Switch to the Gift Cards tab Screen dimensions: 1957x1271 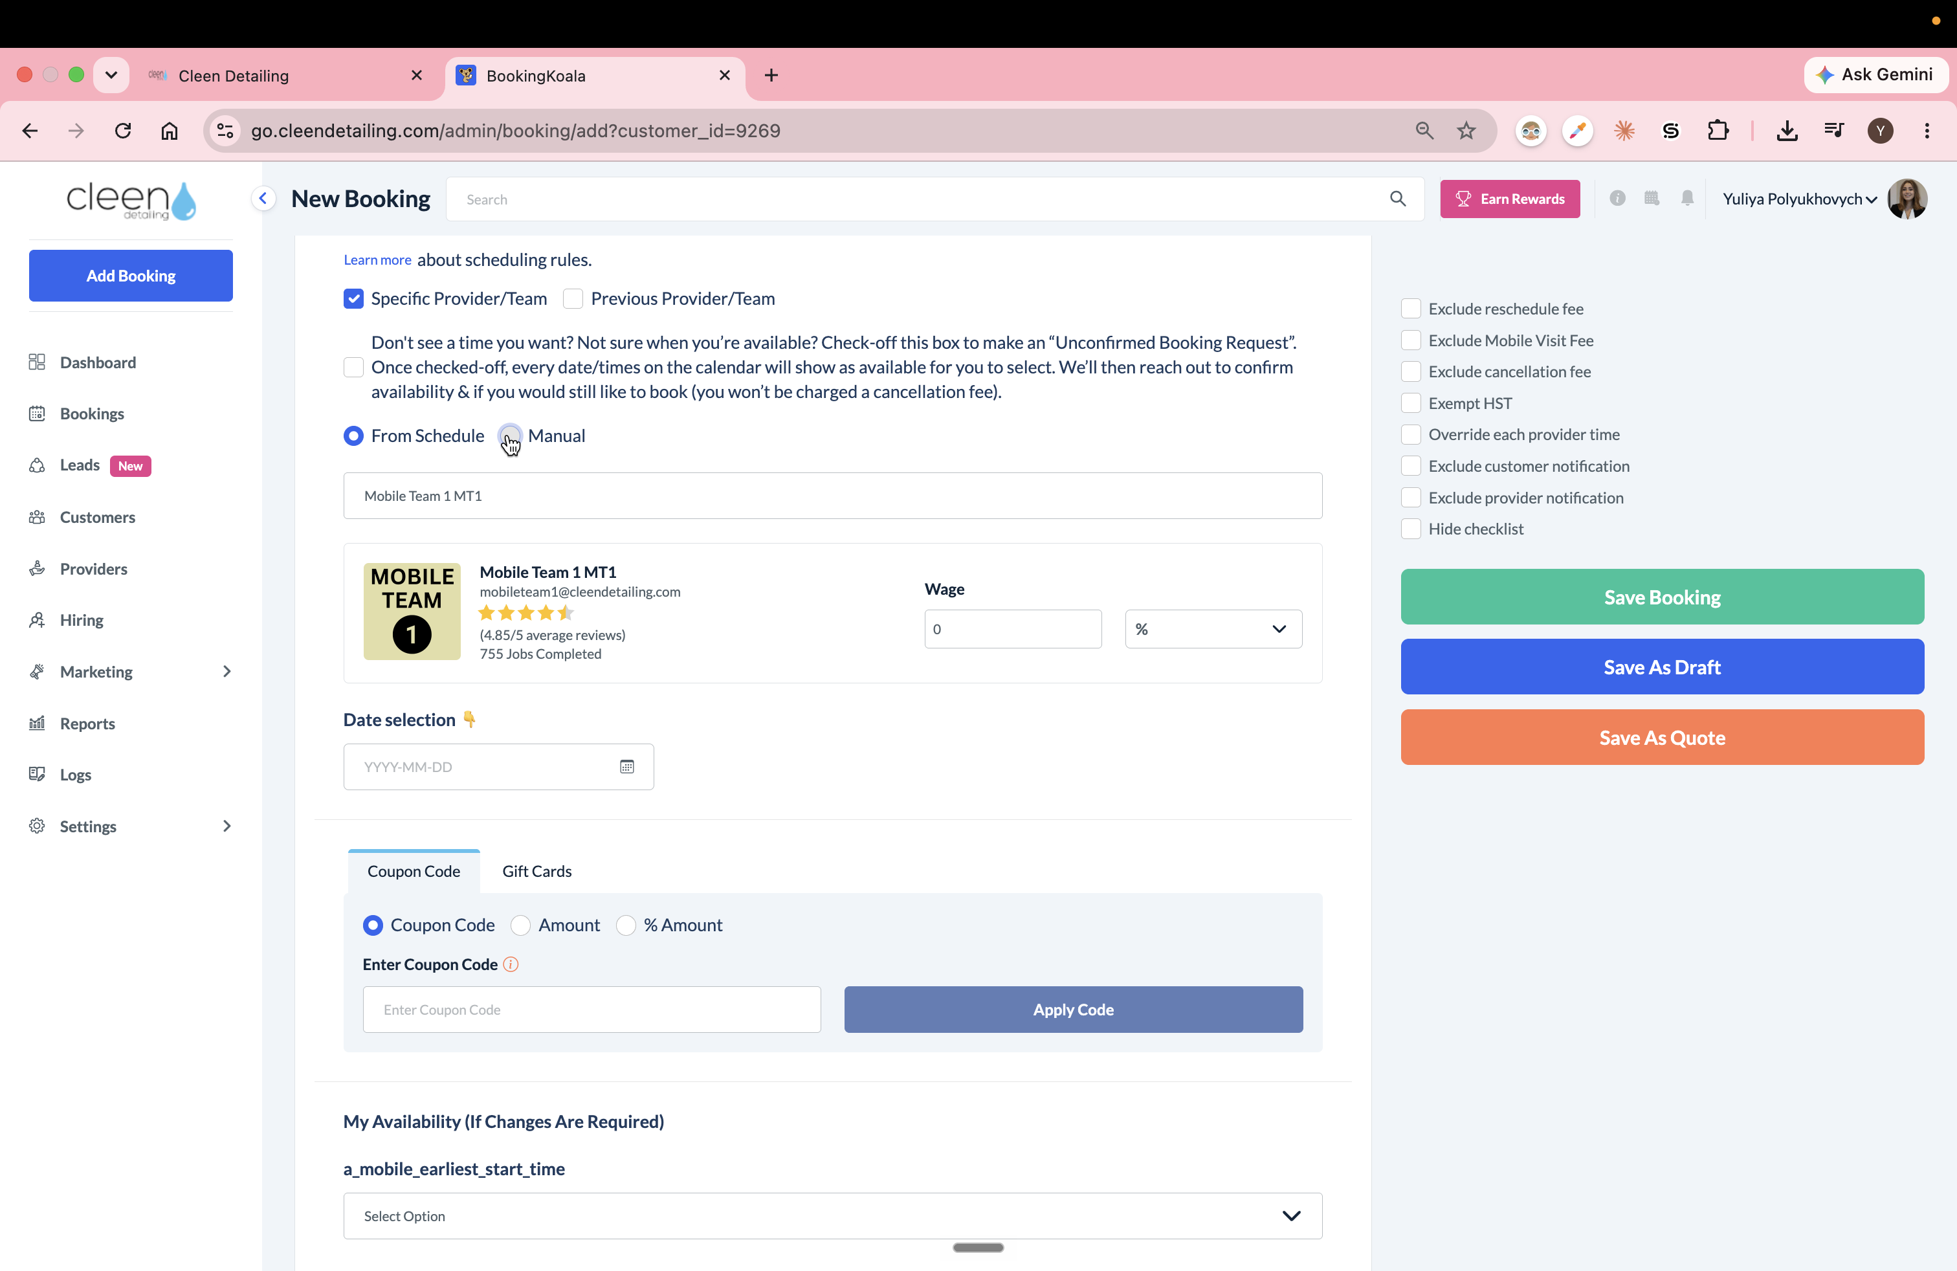click(x=537, y=872)
